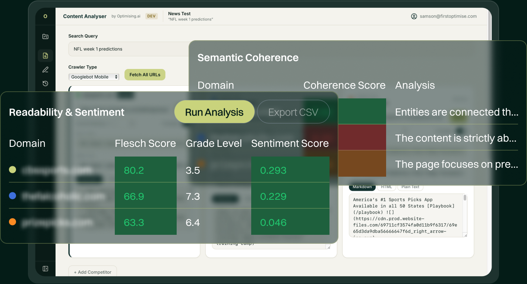Screen dimensions: 527x284
Task: Click the + Add Competitor button
Action: tap(92, 272)
